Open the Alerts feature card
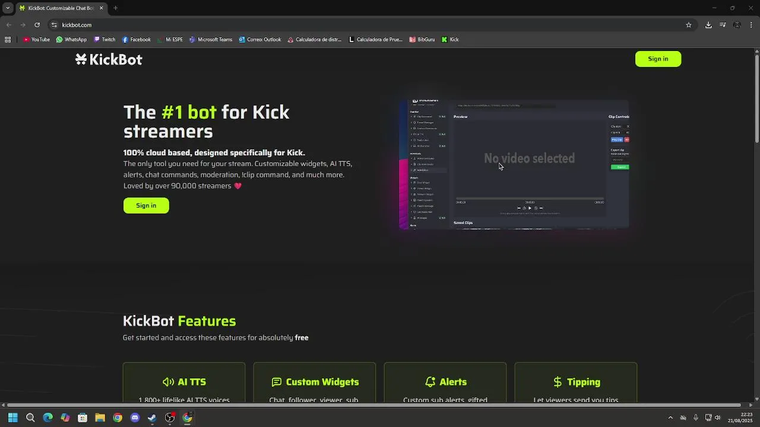This screenshot has height=427, width=760. tap(445, 383)
